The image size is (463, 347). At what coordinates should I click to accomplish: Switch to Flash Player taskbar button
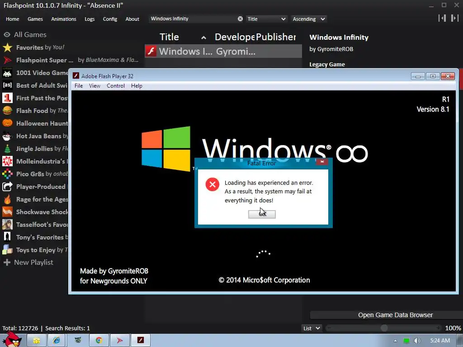[x=141, y=340]
